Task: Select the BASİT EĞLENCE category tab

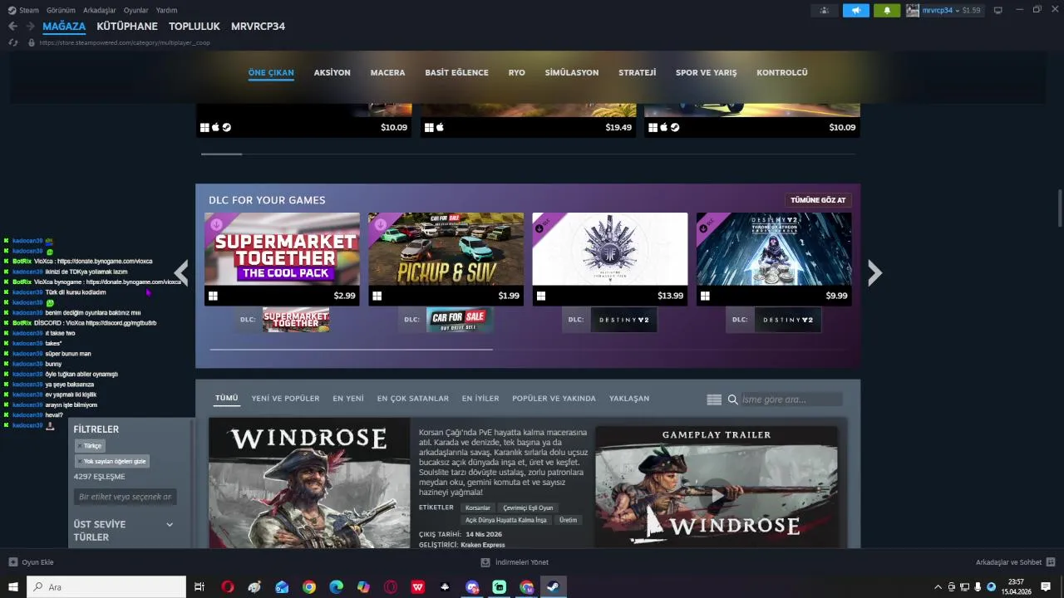Action: pyautogui.click(x=456, y=72)
